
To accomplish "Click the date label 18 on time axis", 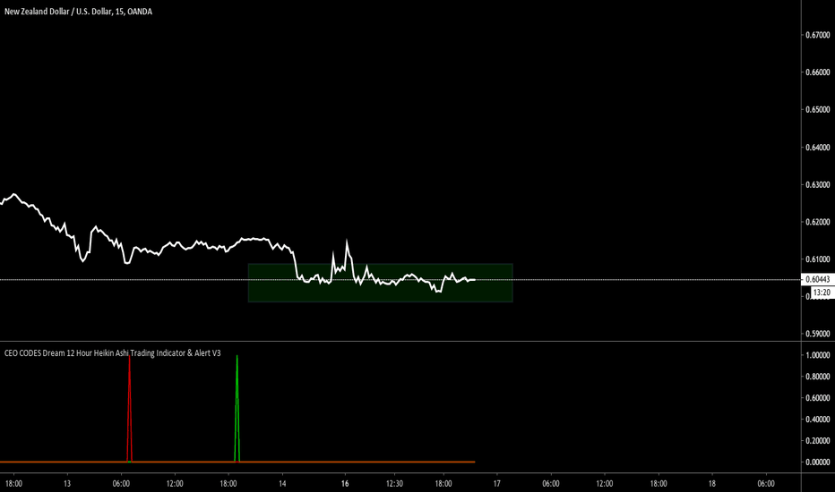I will (x=712, y=483).
